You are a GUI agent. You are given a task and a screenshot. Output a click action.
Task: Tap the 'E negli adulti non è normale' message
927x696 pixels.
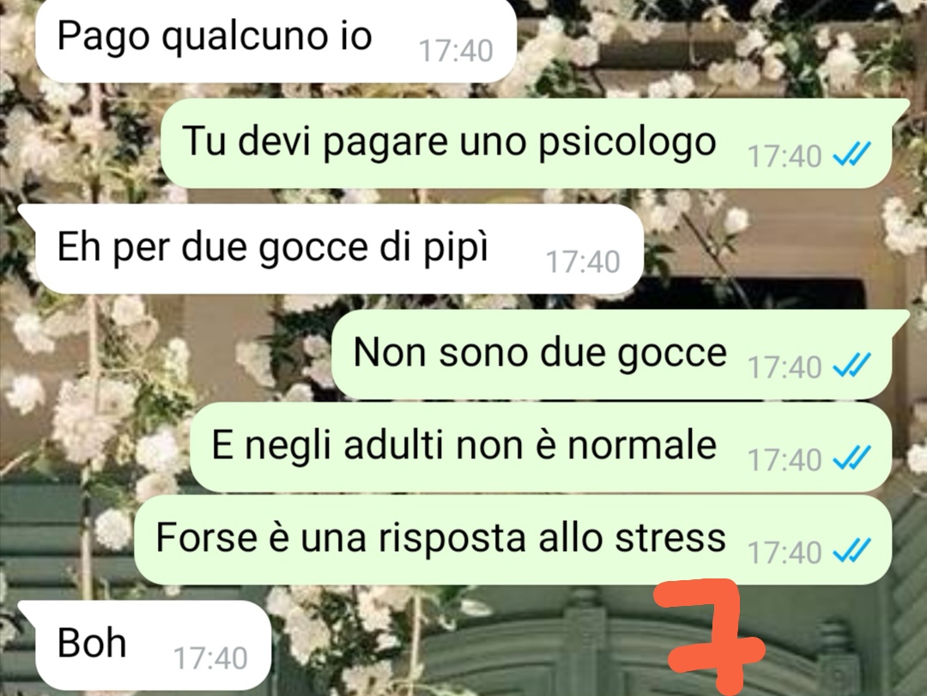pos(541,446)
